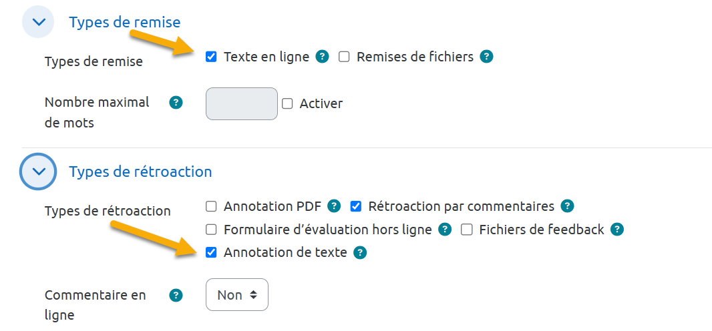Collapse the Types de remise section chevron
712x331 pixels.
(38, 22)
